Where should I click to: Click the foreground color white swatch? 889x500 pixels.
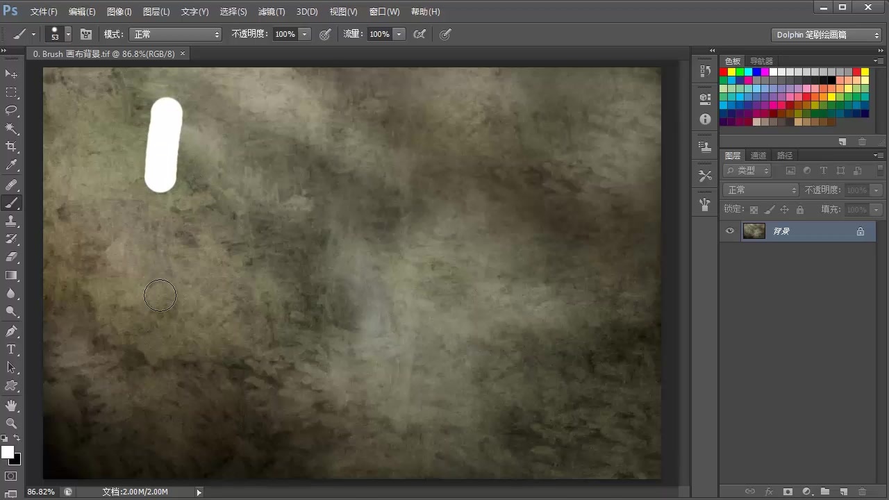(x=8, y=452)
